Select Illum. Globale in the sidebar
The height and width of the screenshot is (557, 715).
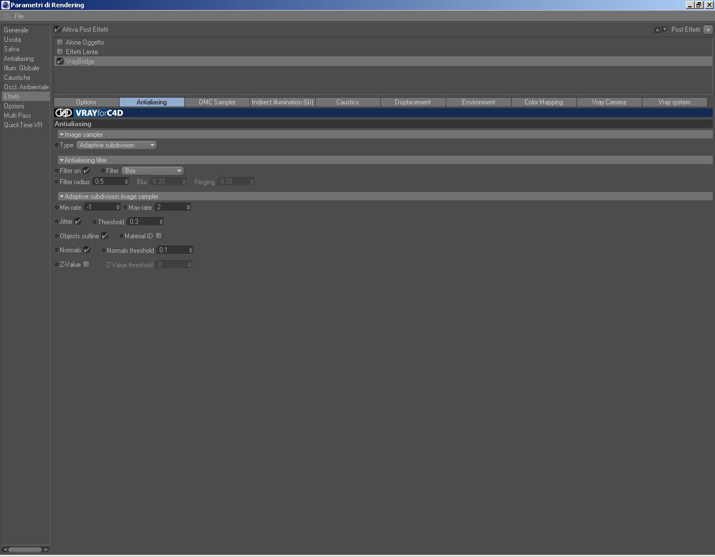point(22,68)
